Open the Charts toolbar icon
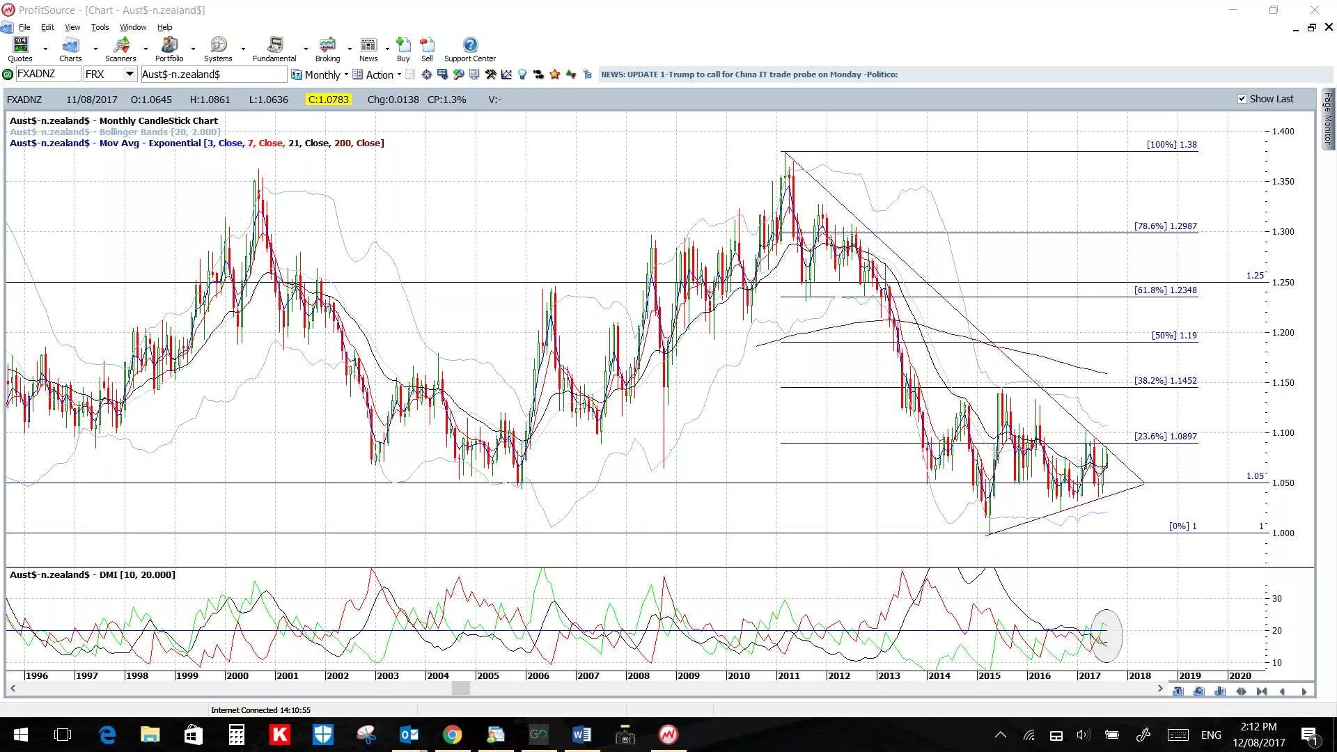 tap(70, 49)
